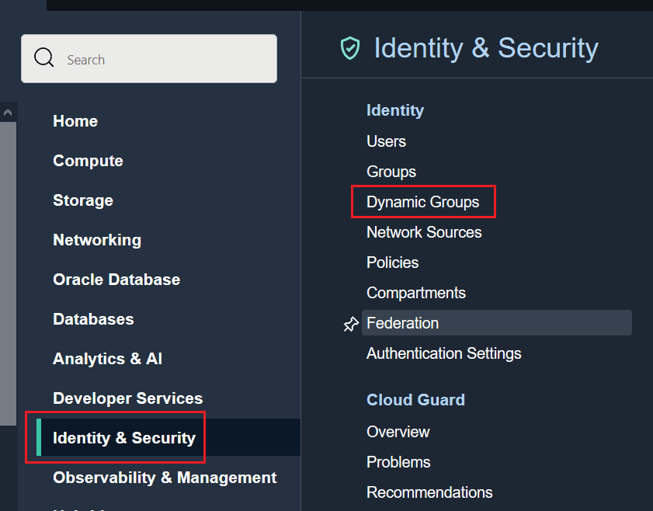
Task: Open the Compartments page
Action: click(x=415, y=293)
